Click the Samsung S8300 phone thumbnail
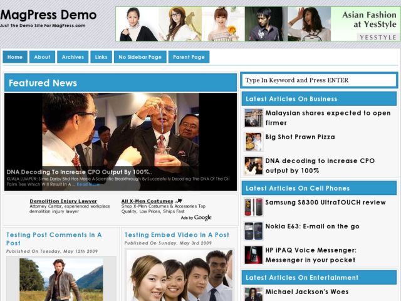The height and width of the screenshot is (301, 401). tap(253, 207)
